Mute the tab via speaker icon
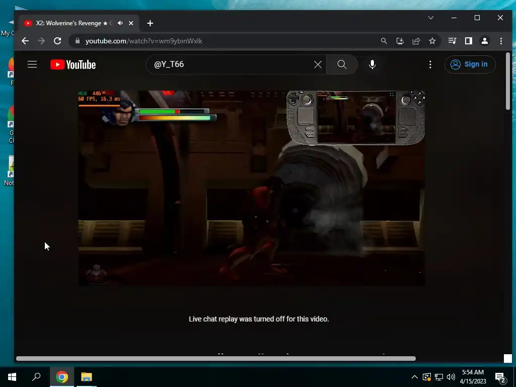This screenshot has height=387, width=516. pos(120,23)
